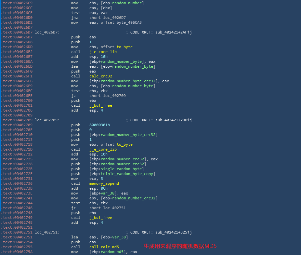Select j_buf_free at address 00402701
This screenshot has width=301, height=255.
tap(100, 105)
